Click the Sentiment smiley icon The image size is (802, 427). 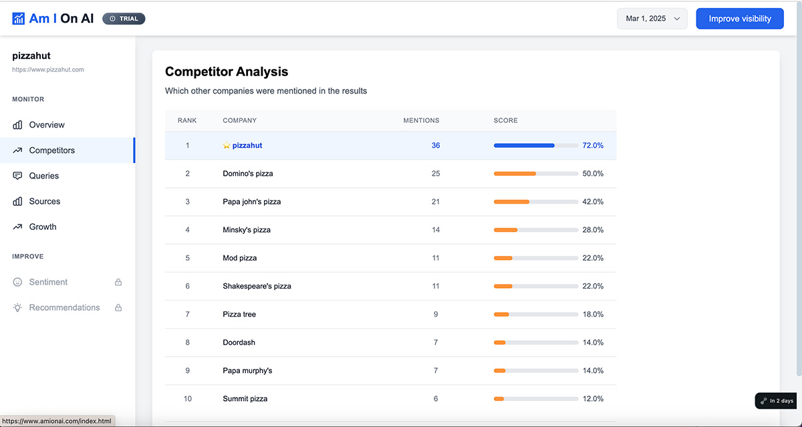pos(17,282)
